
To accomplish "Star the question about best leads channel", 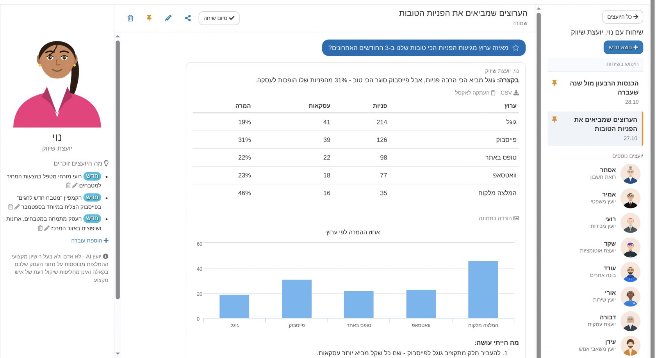I will coord(516,48).
